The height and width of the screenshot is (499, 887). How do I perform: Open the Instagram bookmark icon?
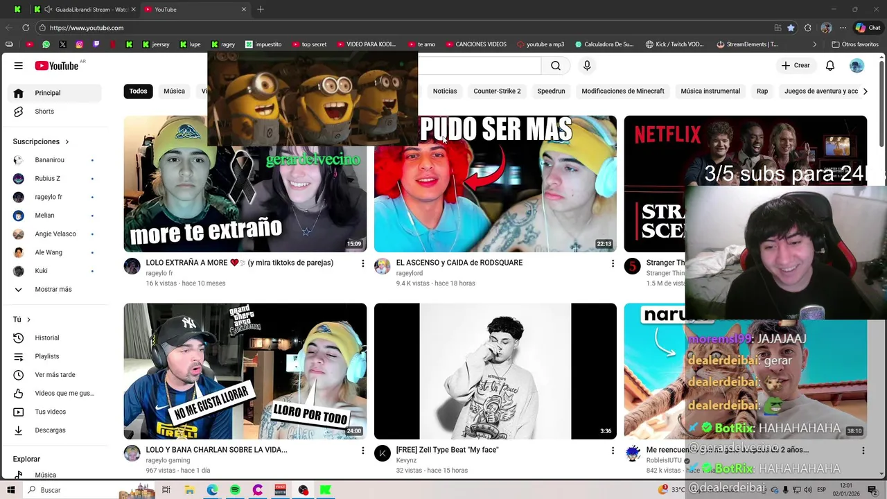point(79,44)
